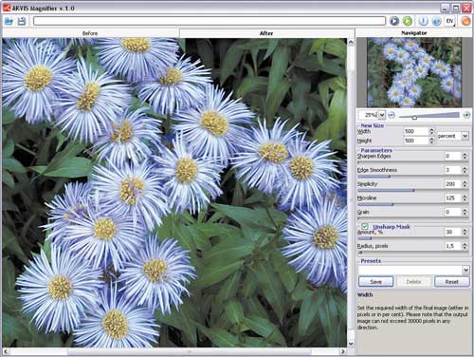Click the Edge Smoothness spinner arrows
This screenshot has height=357, width=474.
click(465, 170)
